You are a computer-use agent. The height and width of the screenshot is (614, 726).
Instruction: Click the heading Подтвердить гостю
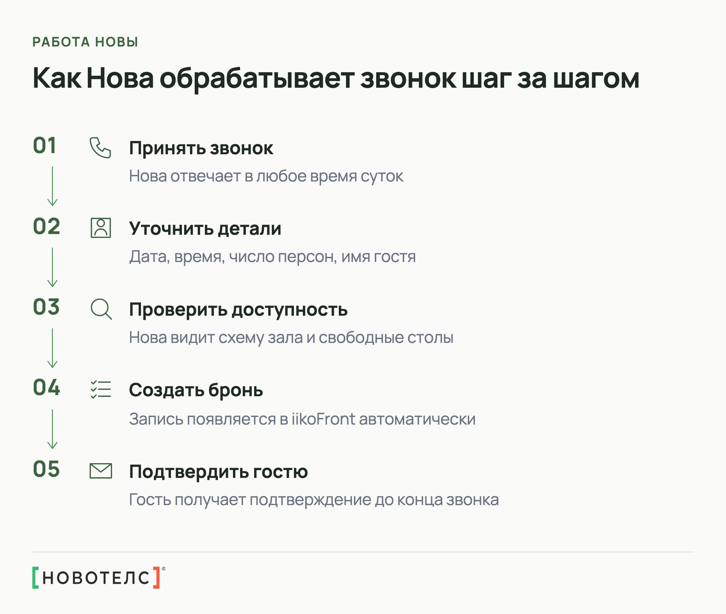pyautogui.click(x=219, y=471)
